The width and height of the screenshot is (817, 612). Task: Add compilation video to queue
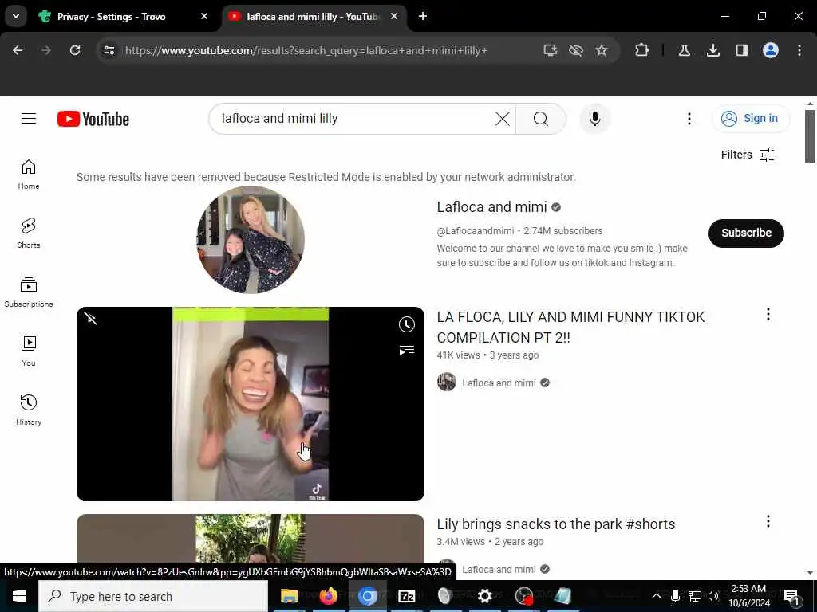[406, 351]
